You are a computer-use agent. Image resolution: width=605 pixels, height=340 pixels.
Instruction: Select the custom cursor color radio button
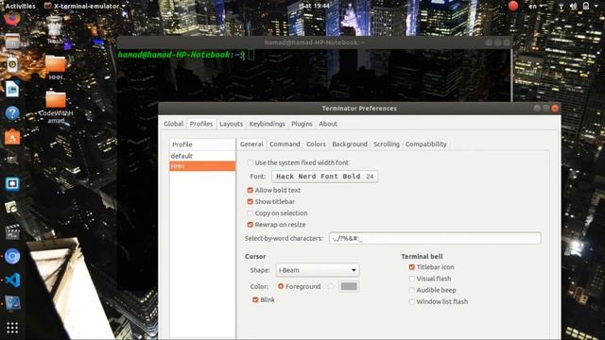331,286
